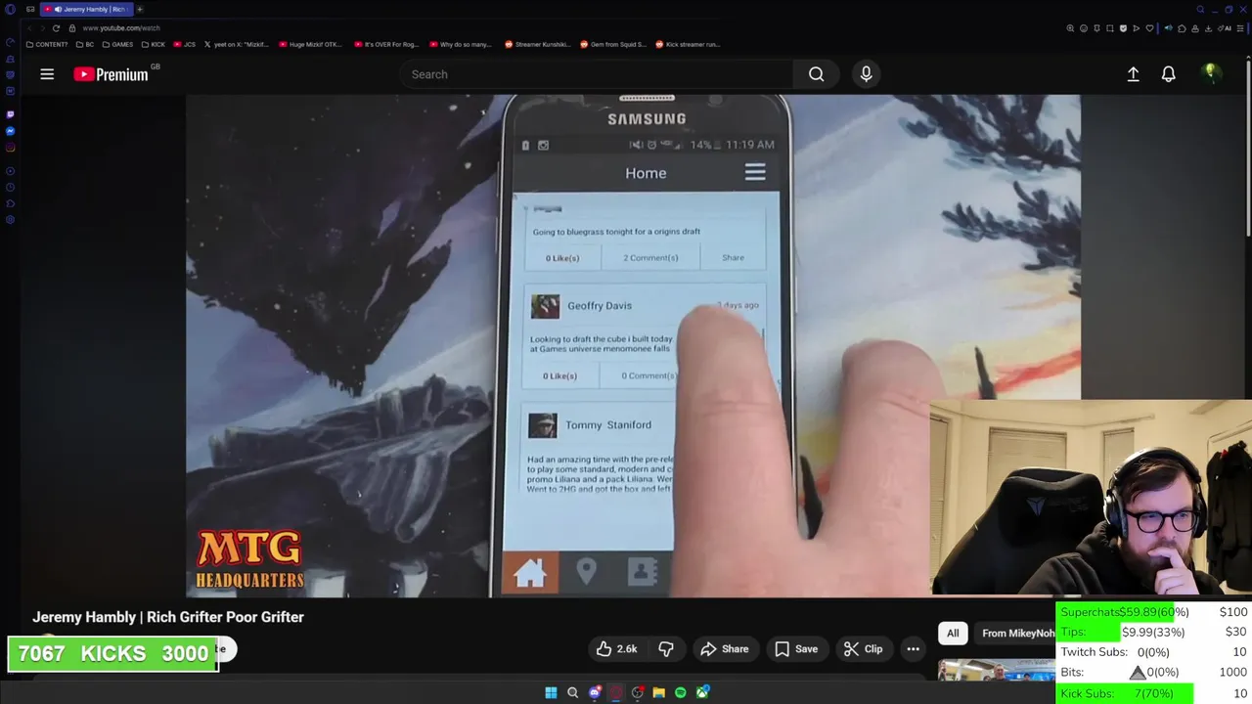Open OBS Studio from the taskbar
Screen dimensions: 1252x704
(x=637, y=692)
